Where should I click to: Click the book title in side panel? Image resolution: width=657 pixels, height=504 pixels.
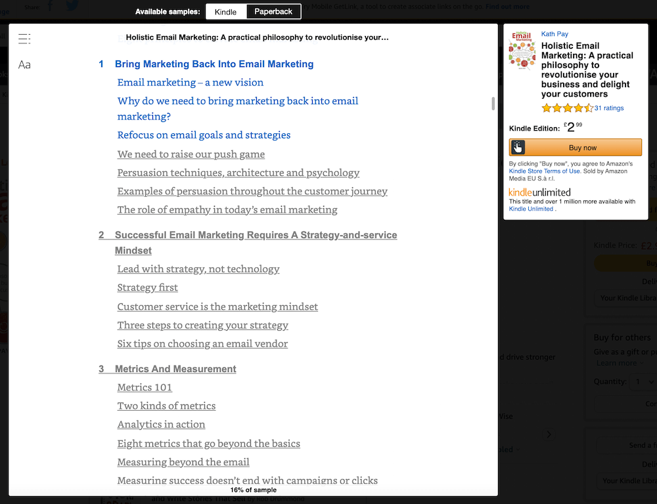click(x=587, y=70)
